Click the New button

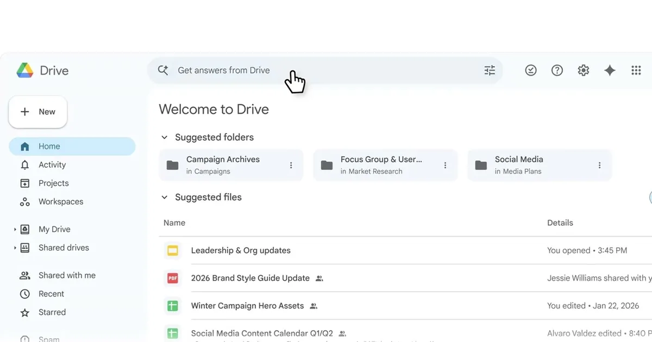coord(37,112)
